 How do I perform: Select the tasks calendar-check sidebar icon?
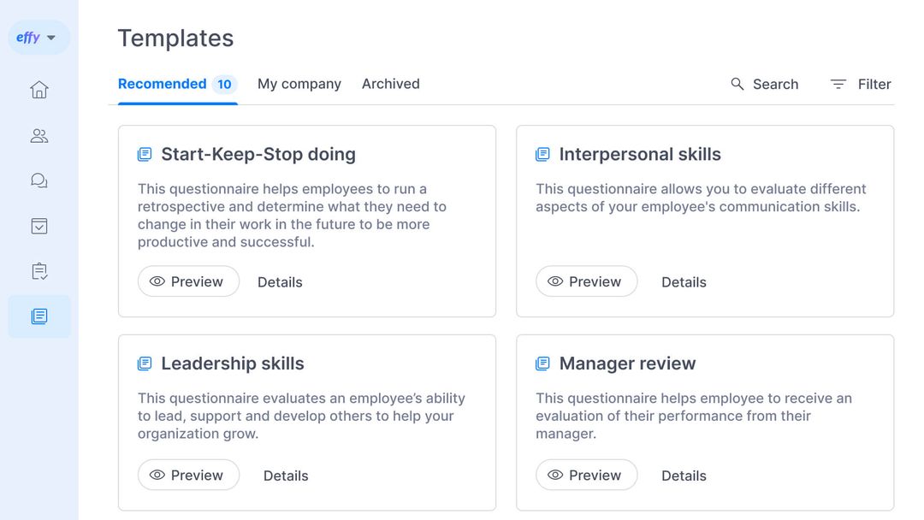tap(38, 226)
